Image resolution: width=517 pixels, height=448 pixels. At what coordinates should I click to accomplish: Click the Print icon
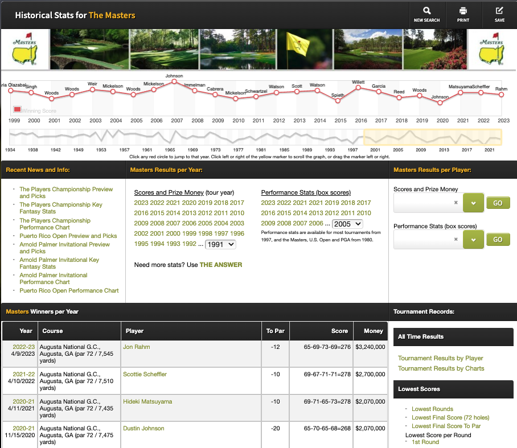coord(463,11)
